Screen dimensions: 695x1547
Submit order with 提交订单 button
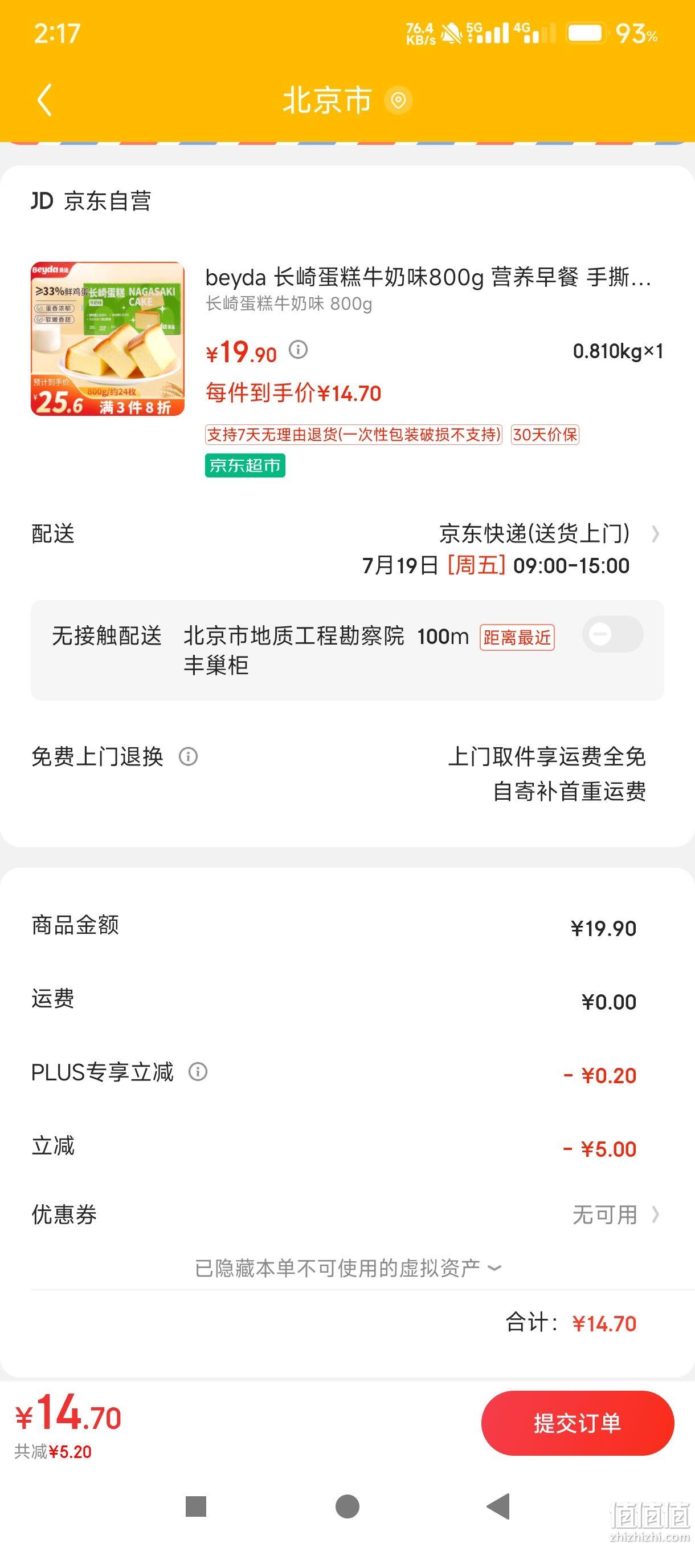(578, 1423)
